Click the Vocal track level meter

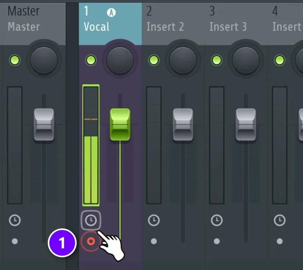tap(91, 145)
